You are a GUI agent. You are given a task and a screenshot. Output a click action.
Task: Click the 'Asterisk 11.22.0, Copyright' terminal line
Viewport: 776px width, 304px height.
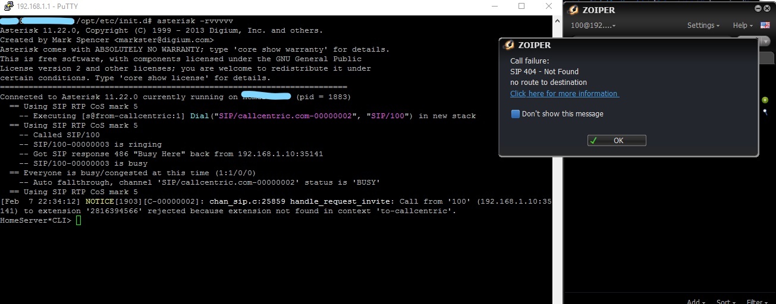(162, 30)
